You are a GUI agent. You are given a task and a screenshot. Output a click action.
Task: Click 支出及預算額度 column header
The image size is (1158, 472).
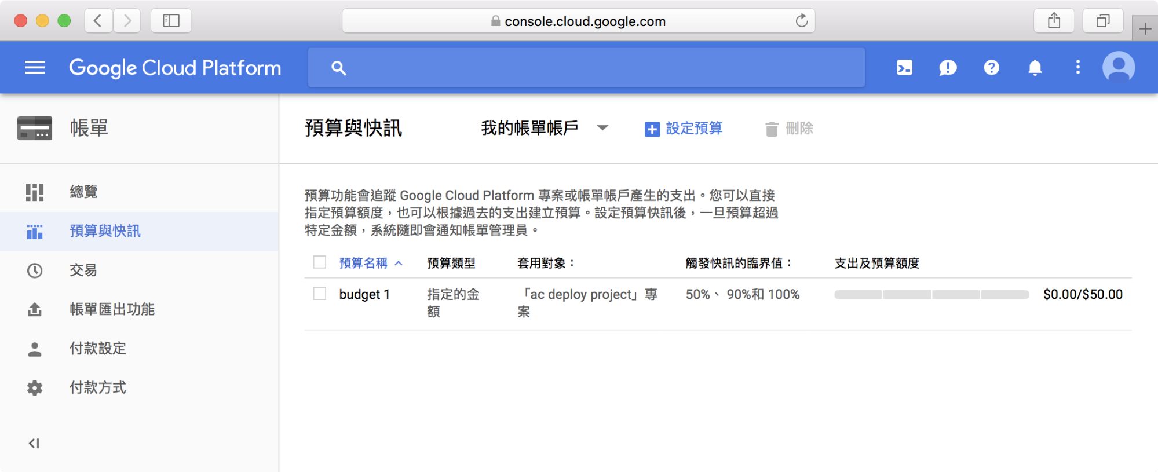click(x=877, y=263)
